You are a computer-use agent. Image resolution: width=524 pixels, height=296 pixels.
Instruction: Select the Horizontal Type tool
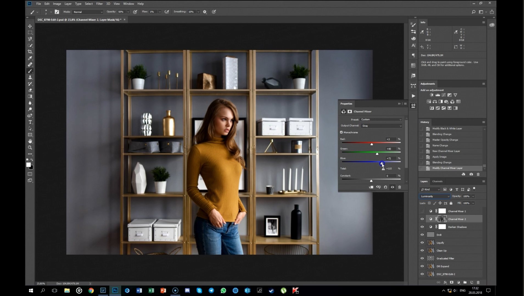(30, 122)
